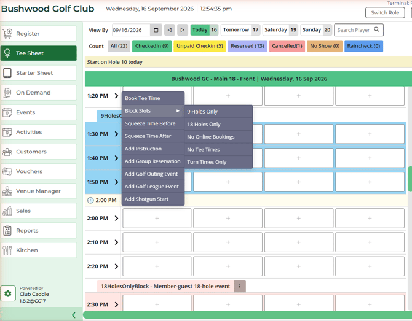Filter by orange No Show (0) chip

pos(325,46)
